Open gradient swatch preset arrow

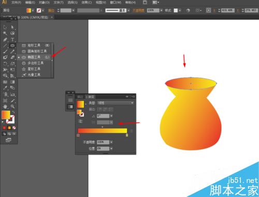click(x=86, y=104)
